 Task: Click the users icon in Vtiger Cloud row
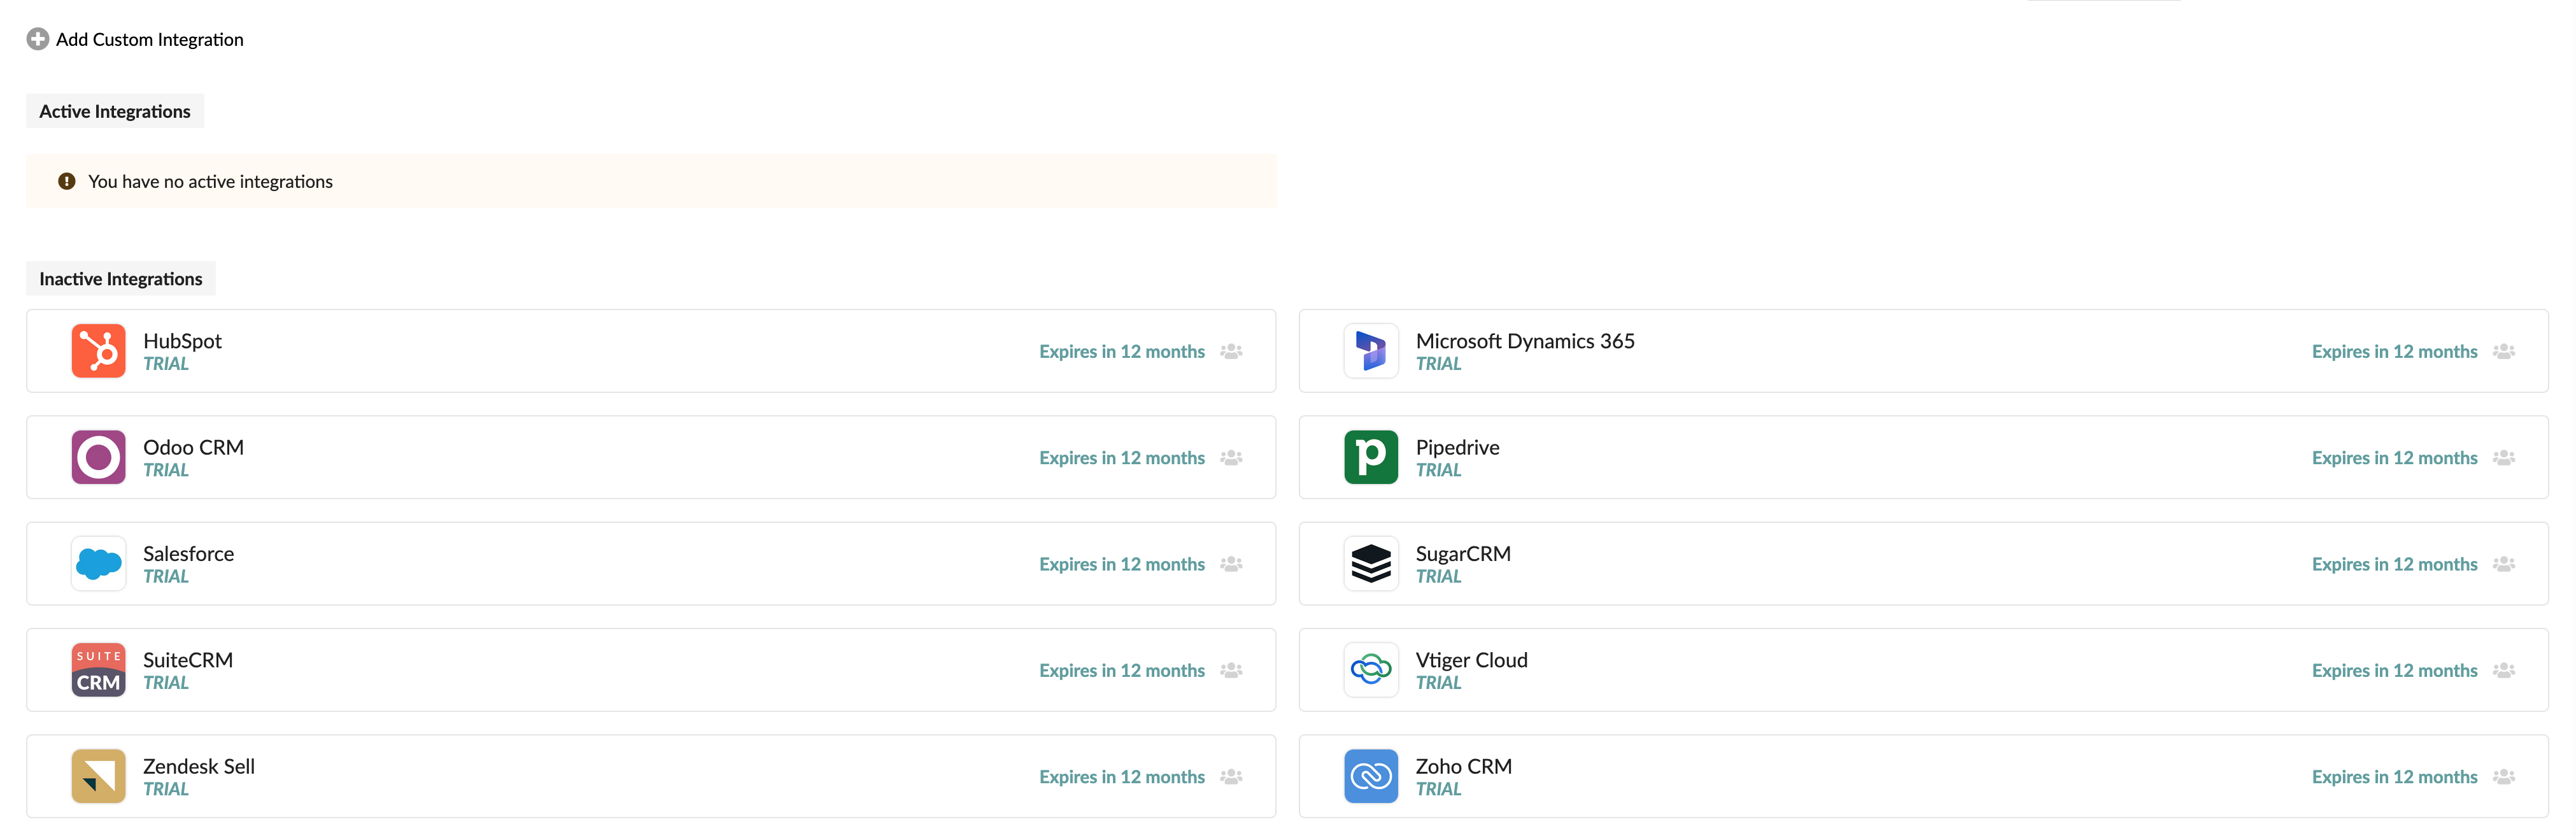2504,670
